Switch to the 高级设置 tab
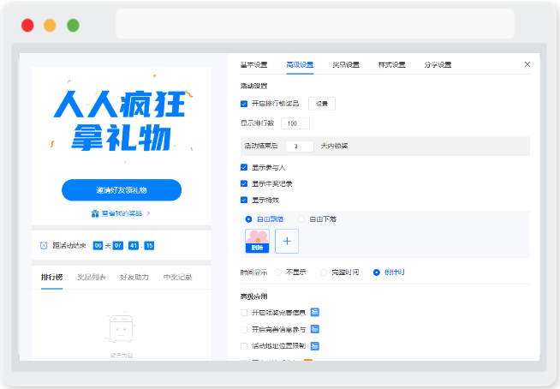The height and width of the screenshot is (389, 560). (x=300, y=65)
